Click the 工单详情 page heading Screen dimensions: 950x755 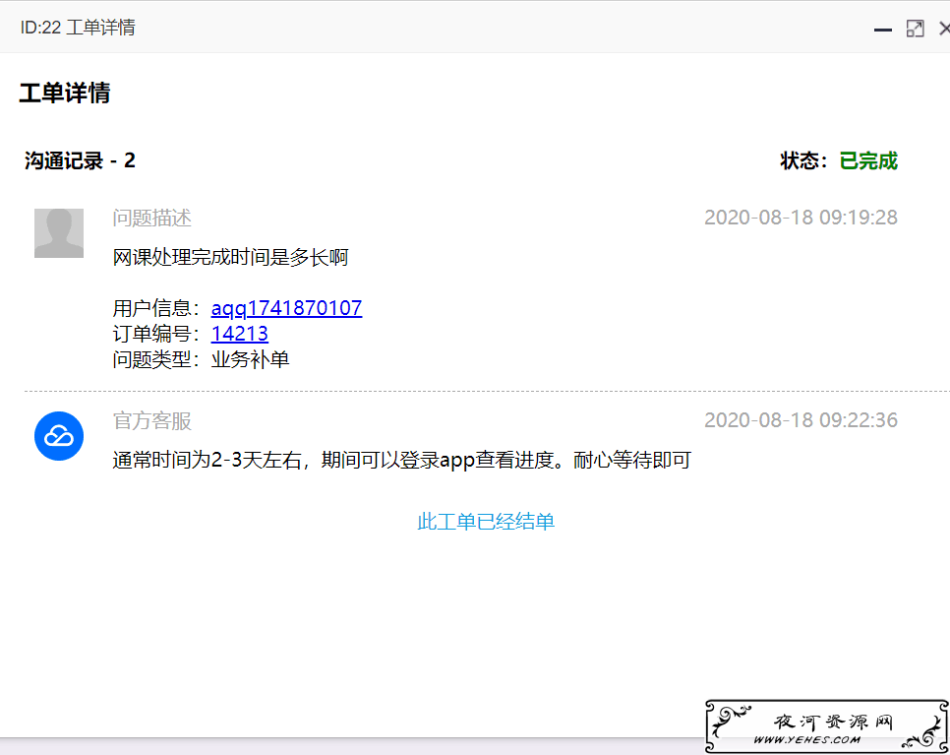[65, 93]
